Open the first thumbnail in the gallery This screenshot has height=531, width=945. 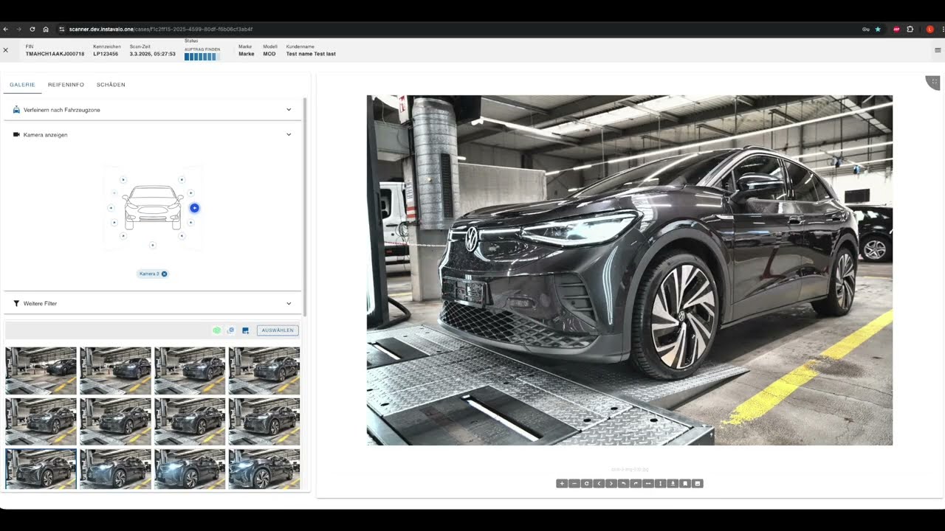41,370
